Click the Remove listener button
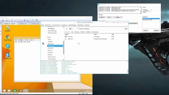The height and width of the screenshot is (95, 169). coord(156,31)
